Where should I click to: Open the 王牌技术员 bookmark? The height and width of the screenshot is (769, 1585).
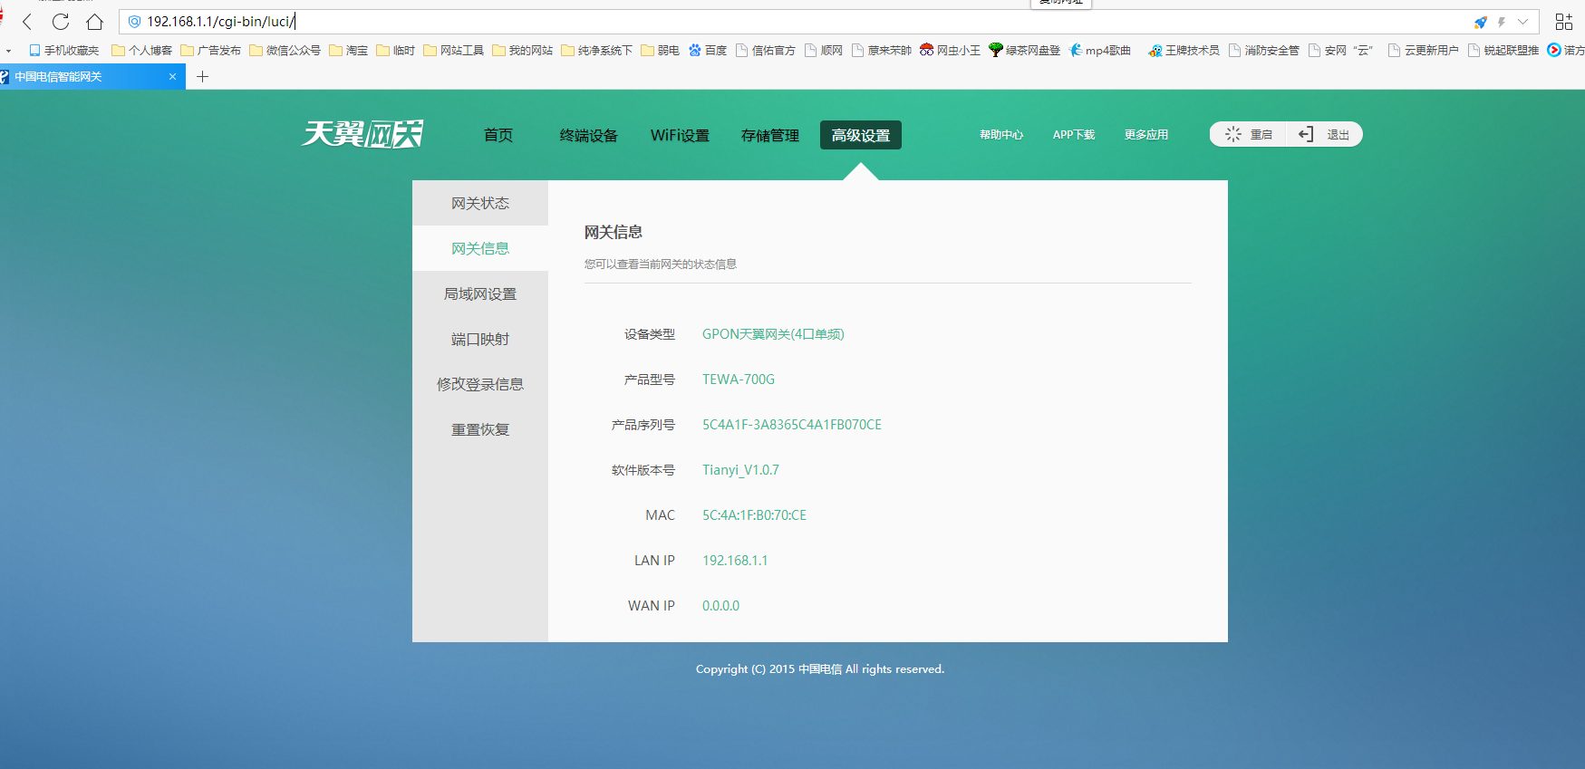tap(1184, 51)
